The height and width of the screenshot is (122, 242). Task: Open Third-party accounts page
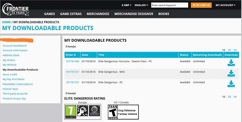click(x=15, y=94)
